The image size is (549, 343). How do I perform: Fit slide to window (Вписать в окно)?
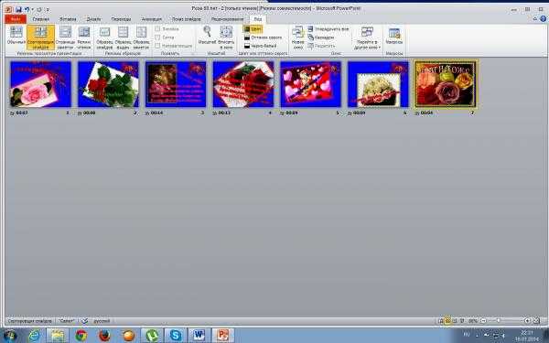[x=226, y=36]
